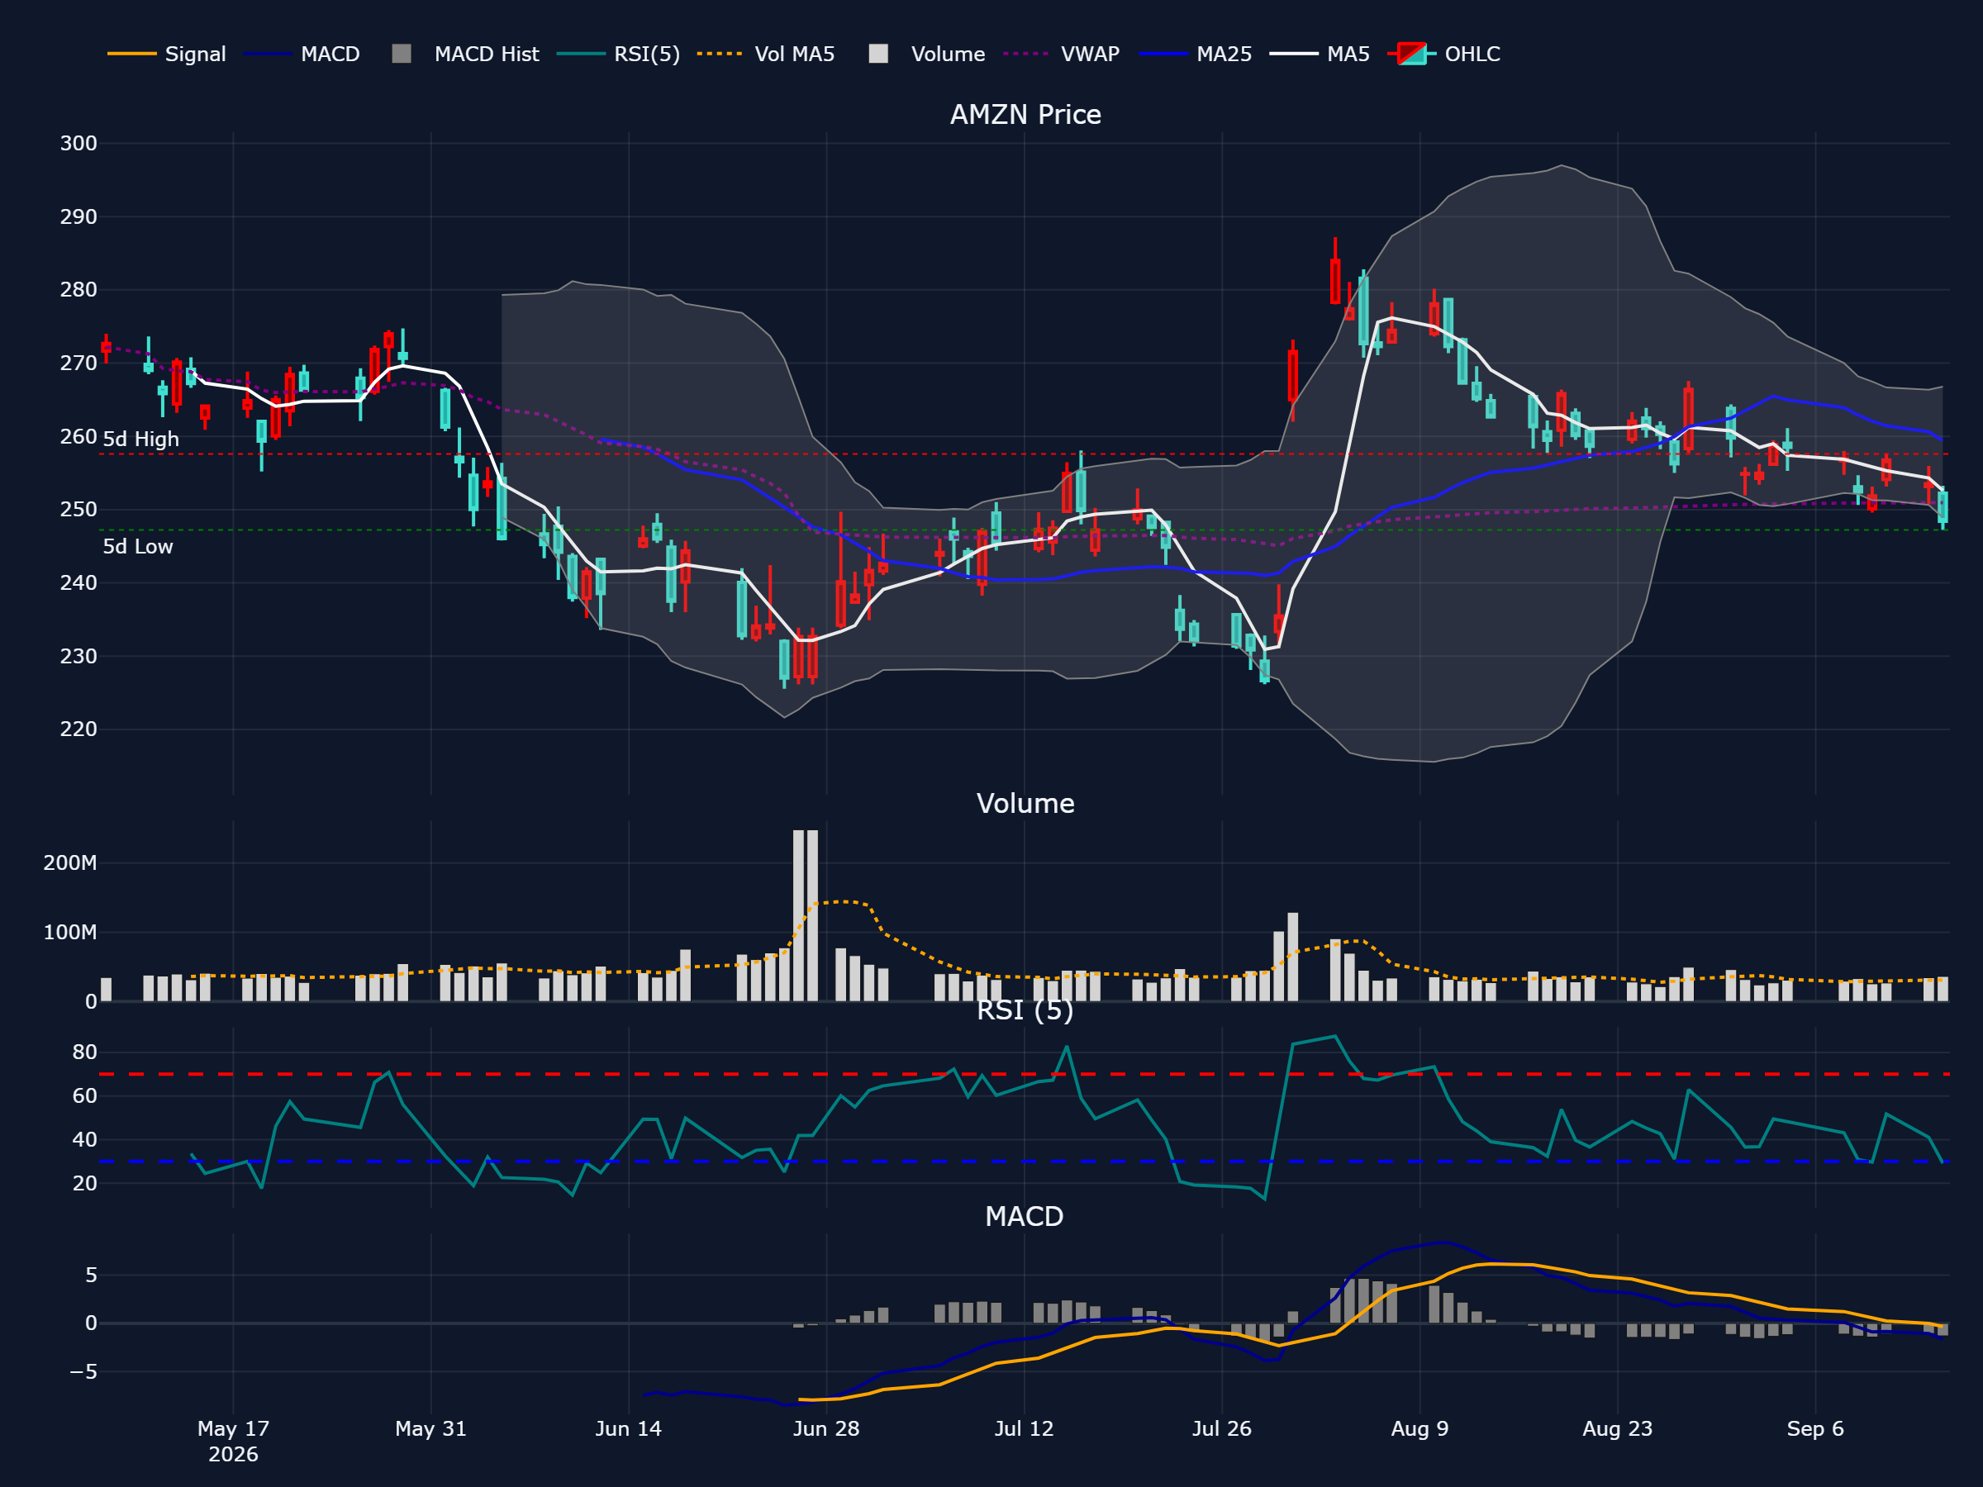
Task: Toggle the MACD legend entry
Action: pos(302,54)
